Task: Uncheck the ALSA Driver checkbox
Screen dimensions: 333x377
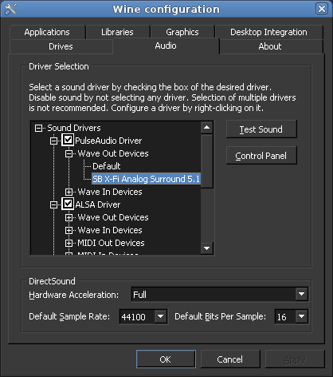Action: (x=68, y=204)
